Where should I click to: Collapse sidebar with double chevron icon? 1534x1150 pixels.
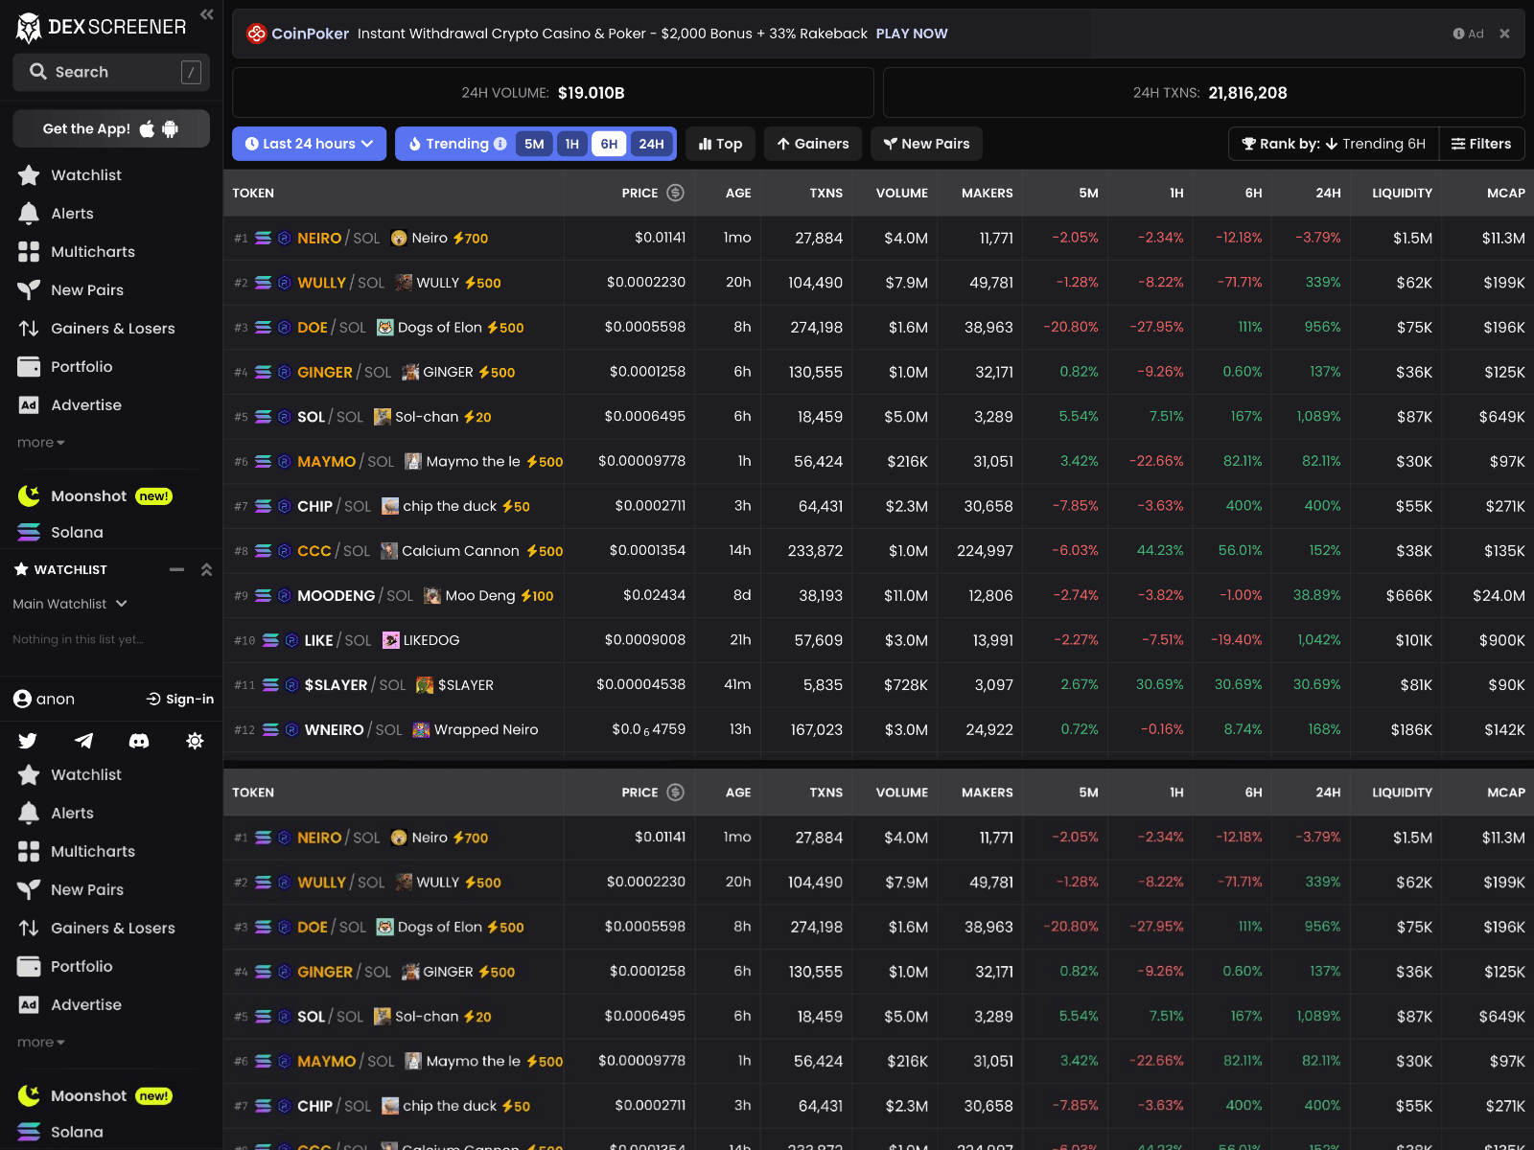click(x=207, y=14)
